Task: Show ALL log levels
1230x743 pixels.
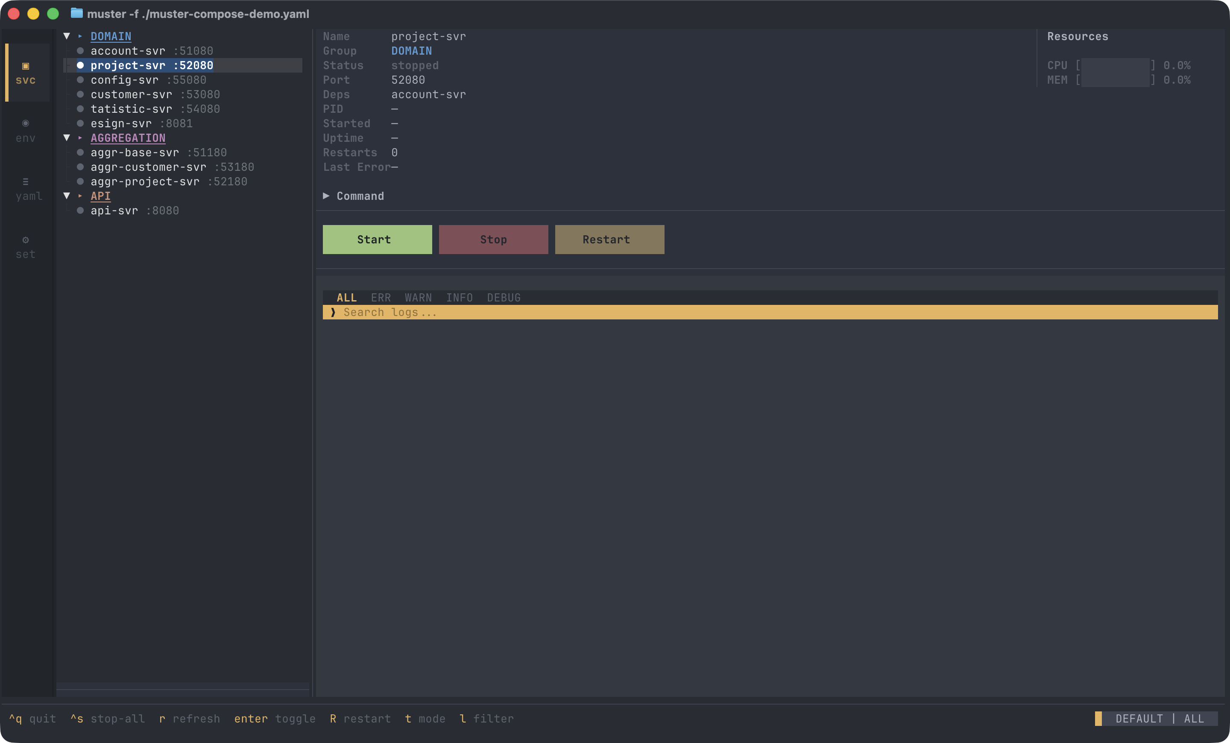Action: 346,298
